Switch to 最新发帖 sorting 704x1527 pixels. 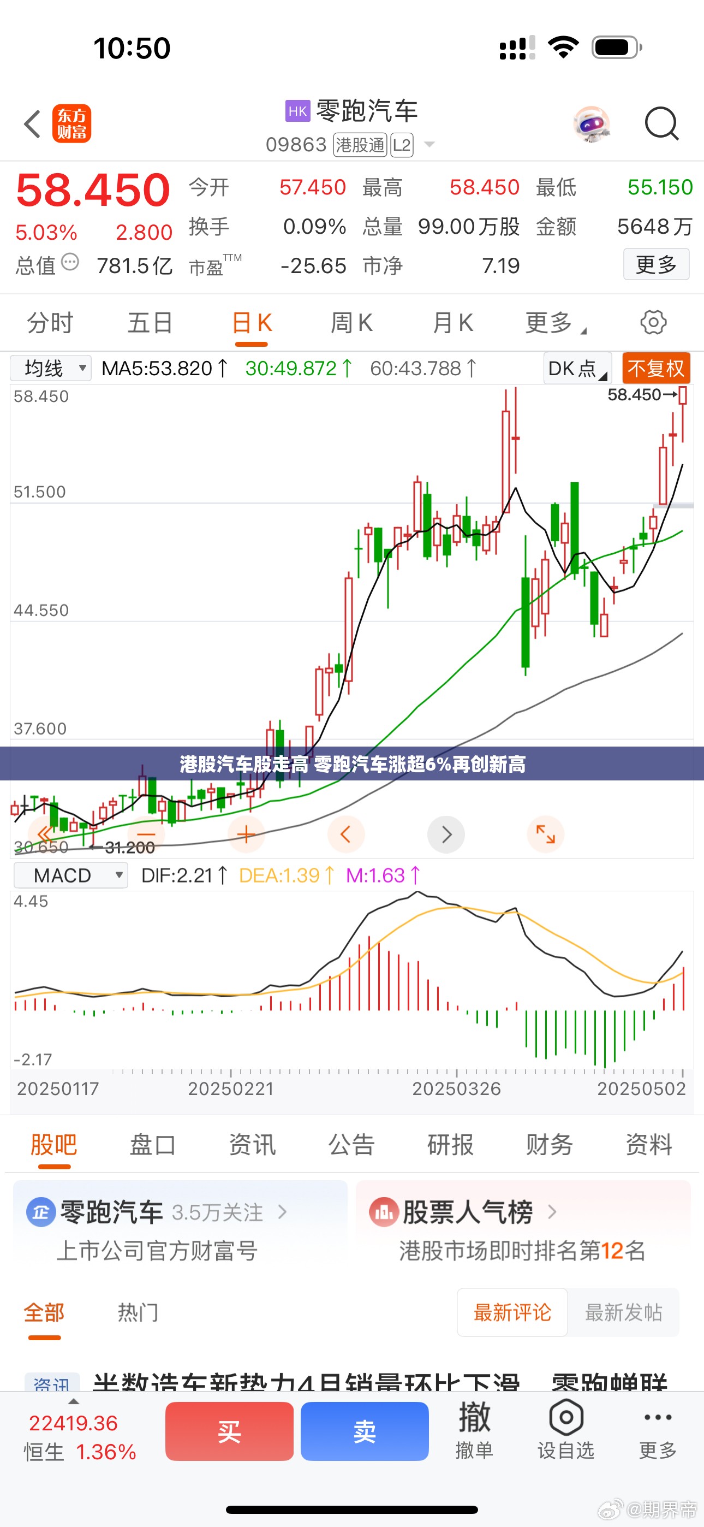click(623, 1312)
